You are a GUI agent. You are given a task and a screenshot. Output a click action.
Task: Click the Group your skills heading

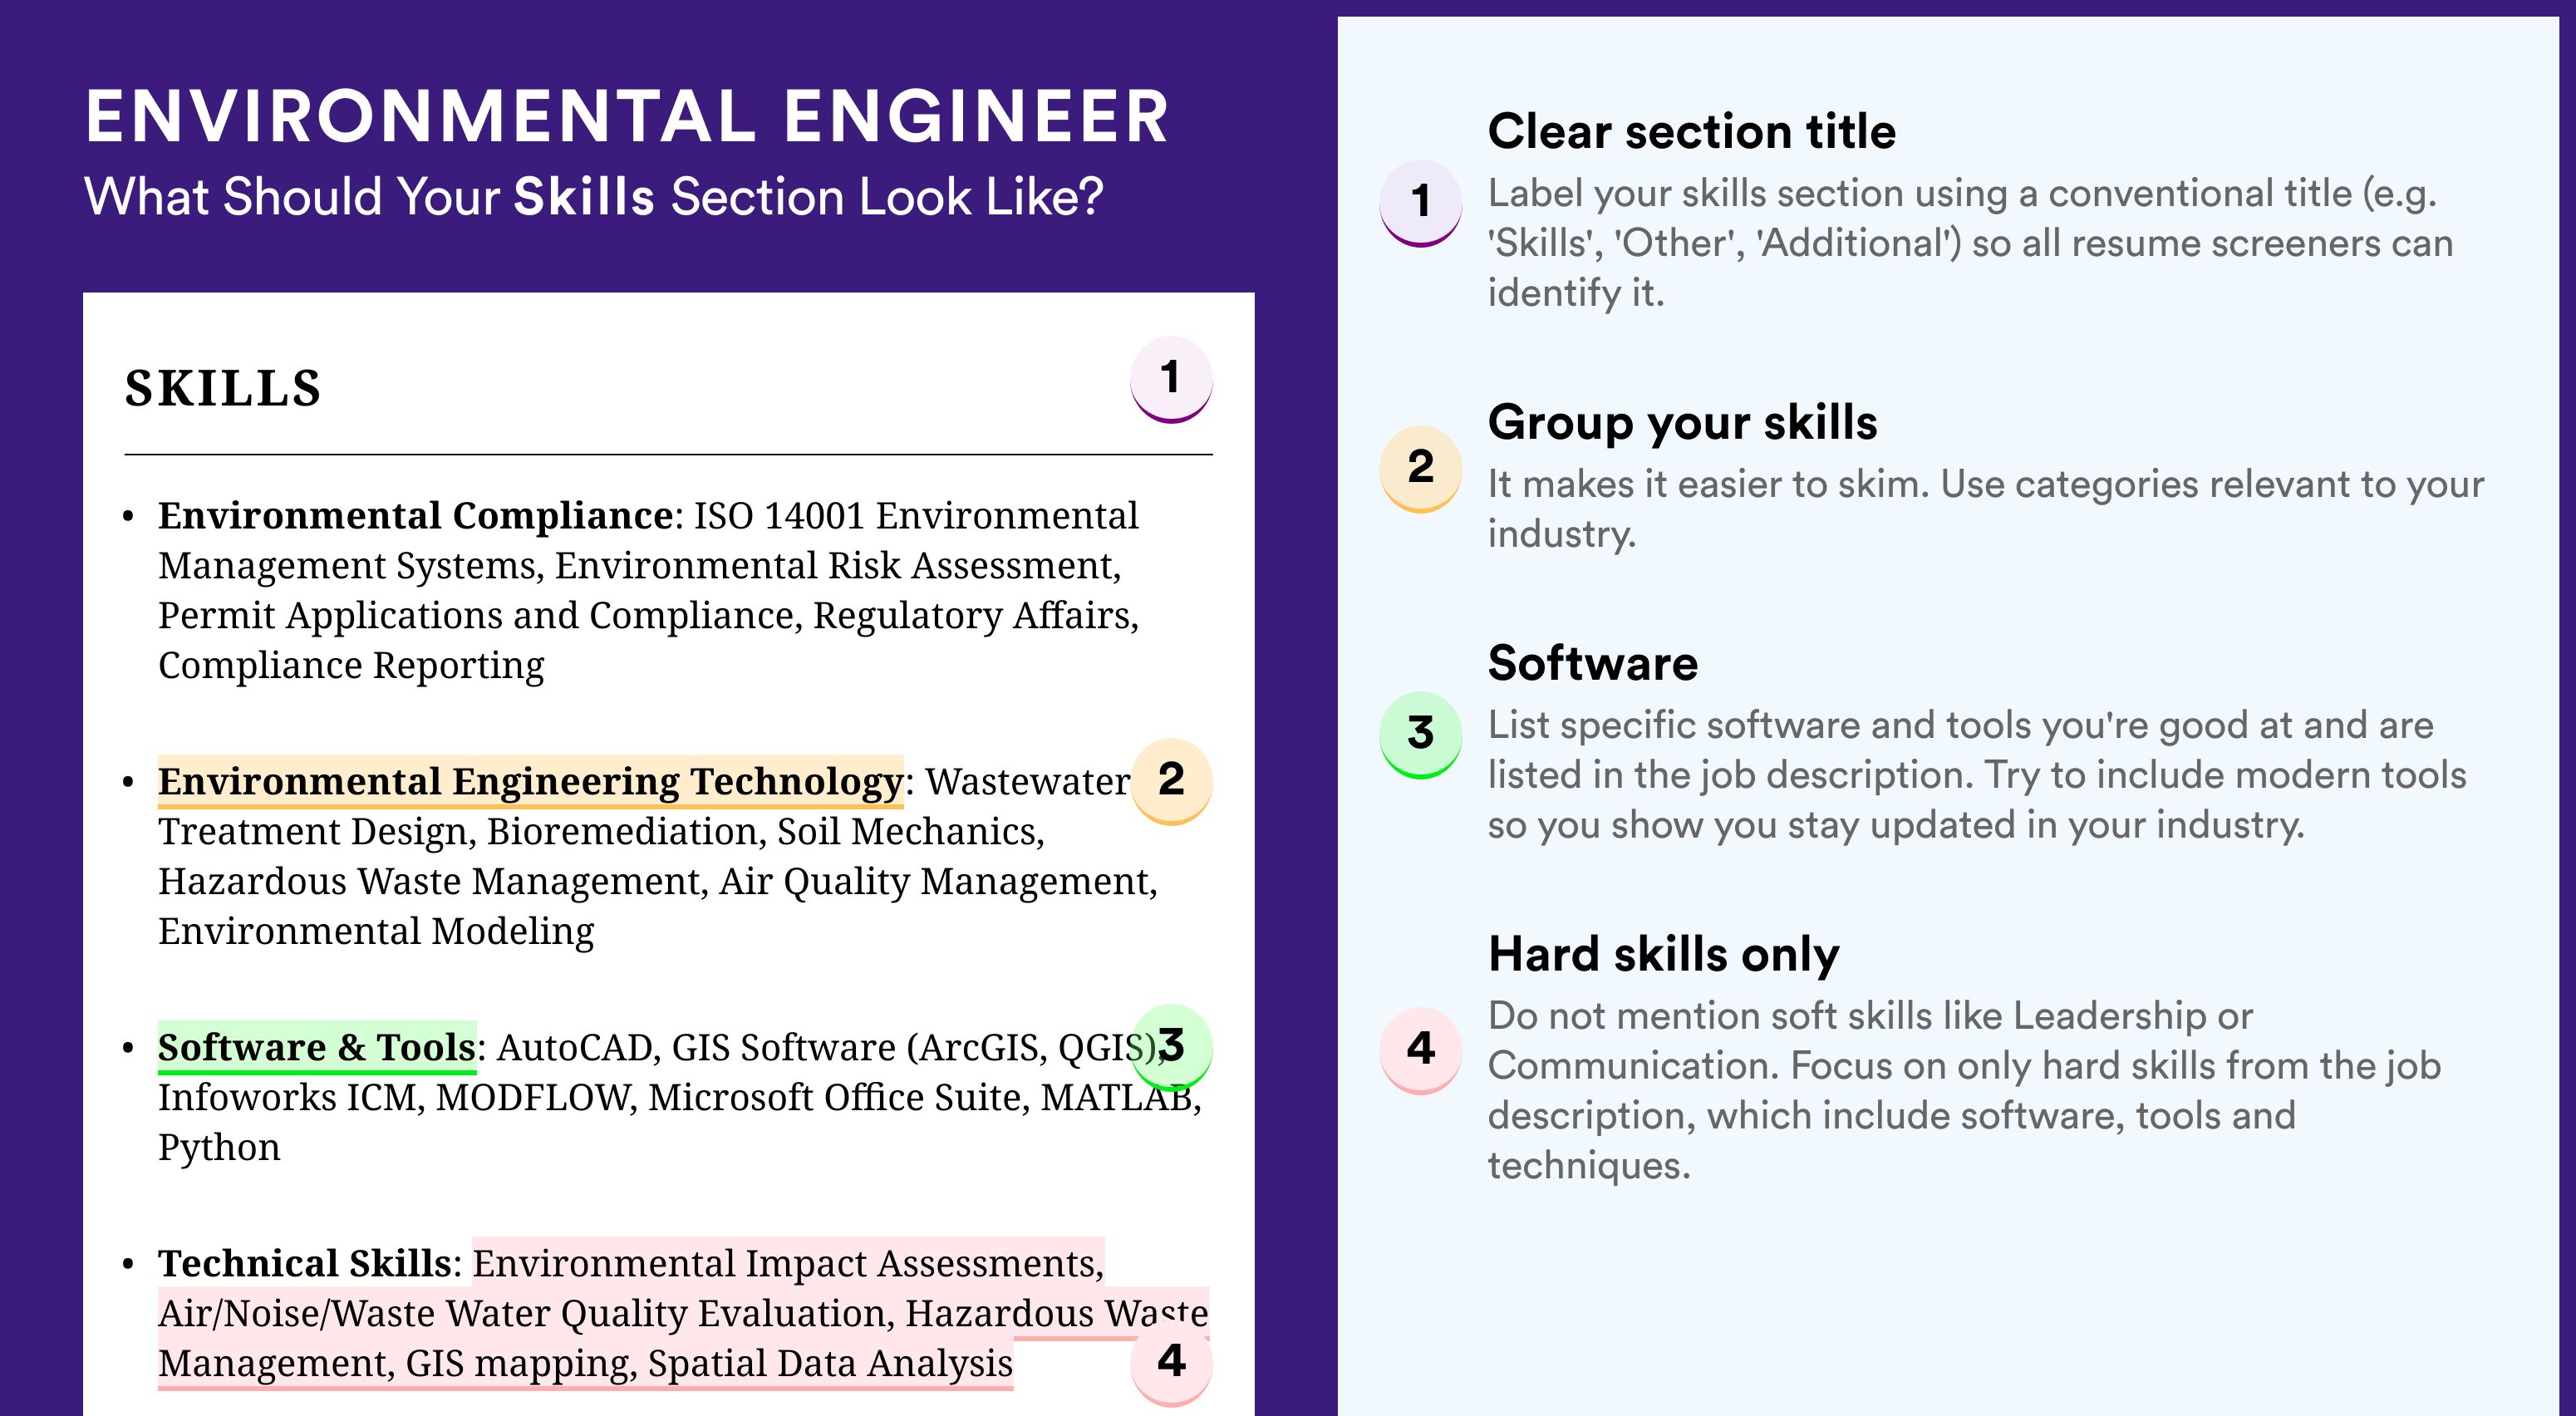pyautogui.click(x=1682, y=422)
